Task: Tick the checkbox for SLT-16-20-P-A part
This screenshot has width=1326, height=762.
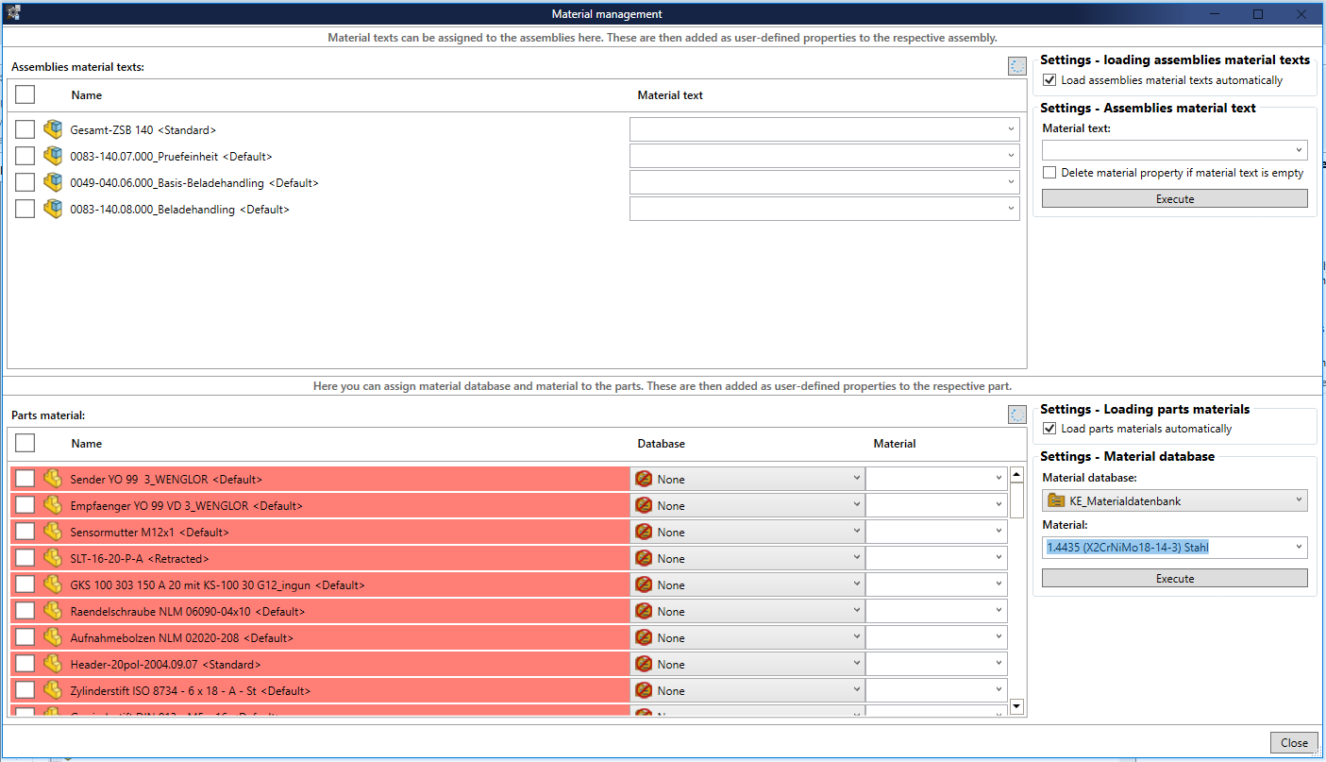Action: click(x=25, y=558)
